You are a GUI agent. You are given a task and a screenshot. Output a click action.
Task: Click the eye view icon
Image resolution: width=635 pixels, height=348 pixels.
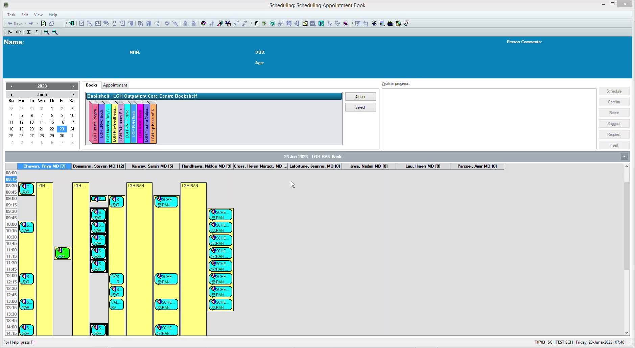point(374,23)
